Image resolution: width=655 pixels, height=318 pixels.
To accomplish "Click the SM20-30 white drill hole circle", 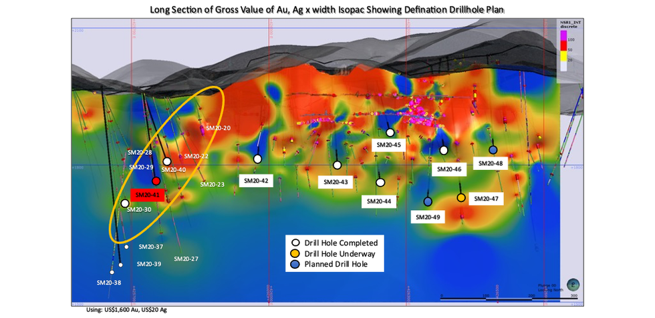I will pyautogui.click(x=125, y=203).
